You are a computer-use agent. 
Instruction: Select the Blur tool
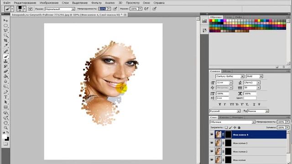point(5,82)
